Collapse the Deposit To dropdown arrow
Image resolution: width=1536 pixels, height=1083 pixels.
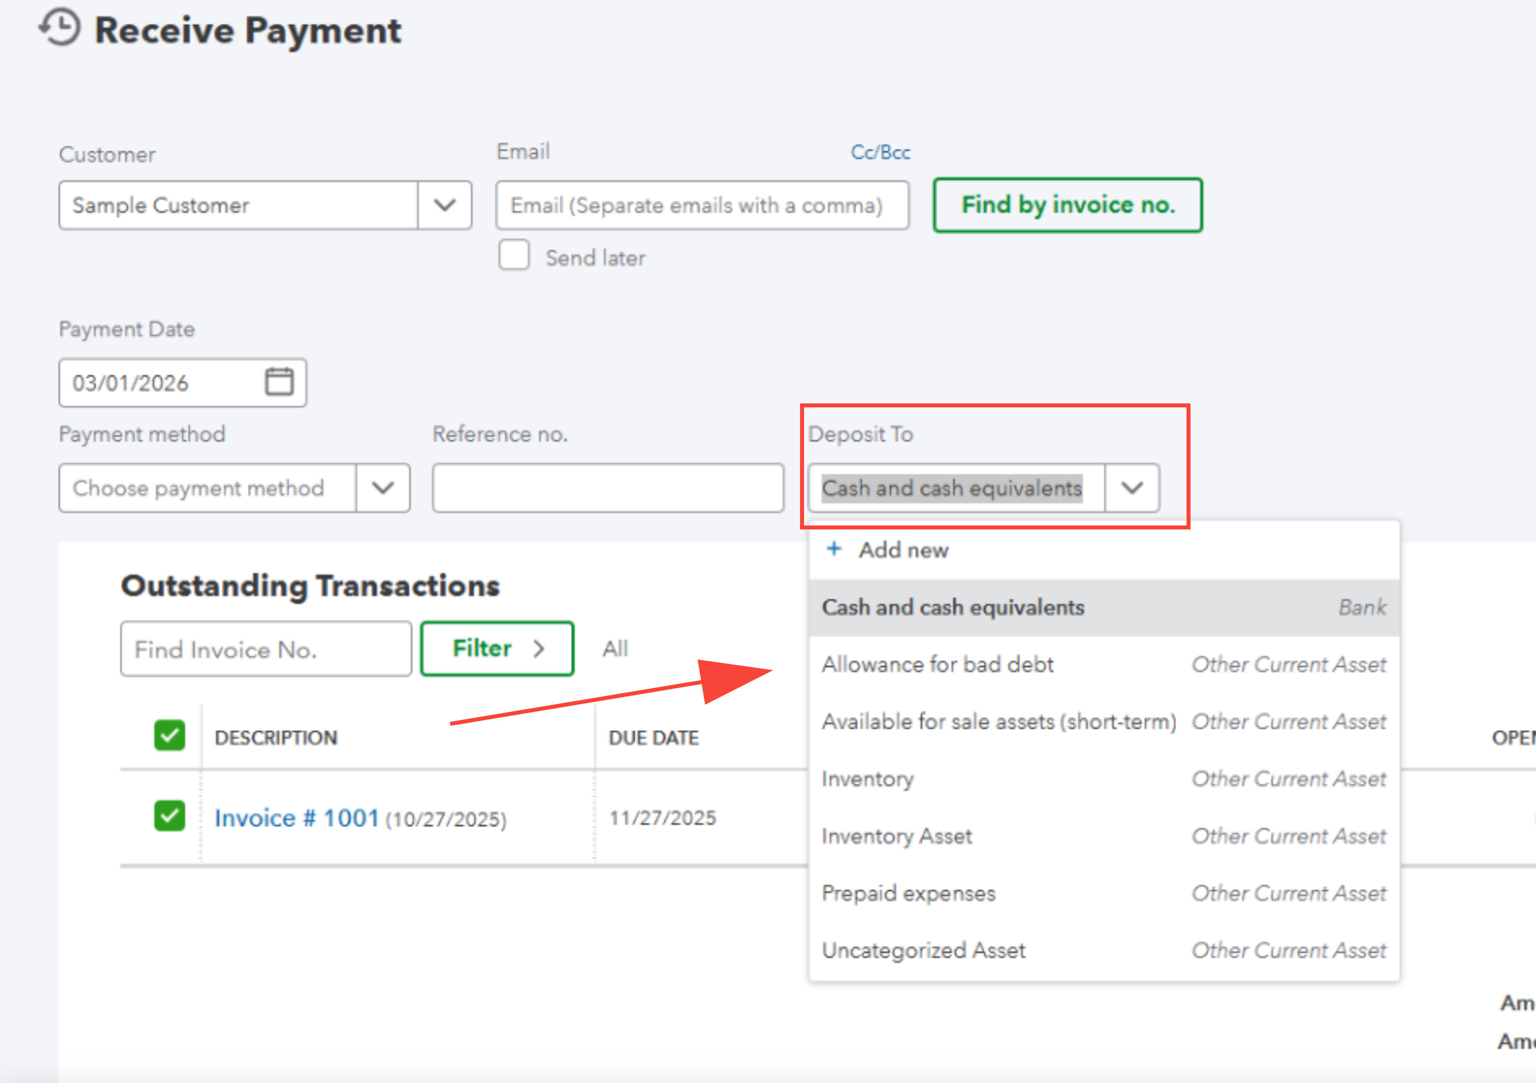pos(1132,488)
